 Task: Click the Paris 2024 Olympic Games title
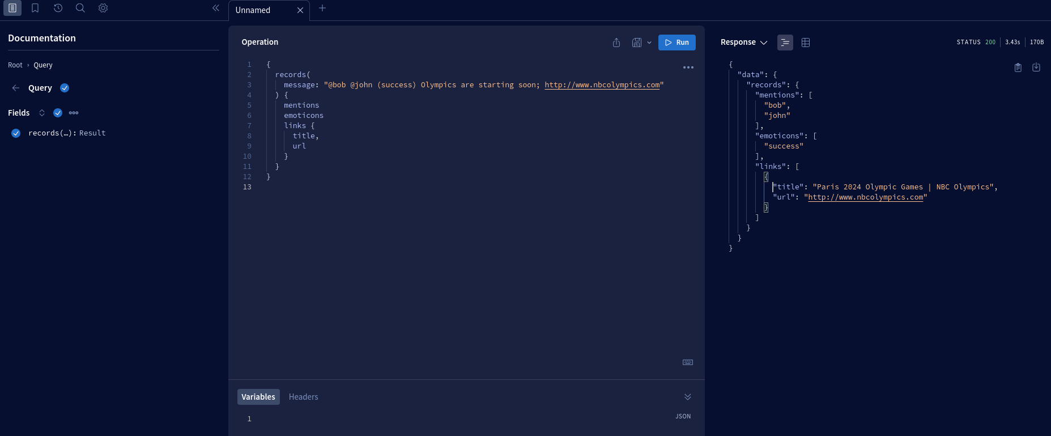[903, 187]
